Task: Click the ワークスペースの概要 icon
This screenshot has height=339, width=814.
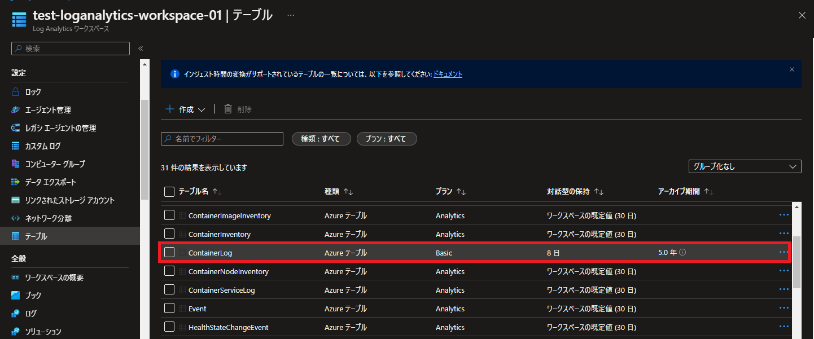Action: point(16,278)
